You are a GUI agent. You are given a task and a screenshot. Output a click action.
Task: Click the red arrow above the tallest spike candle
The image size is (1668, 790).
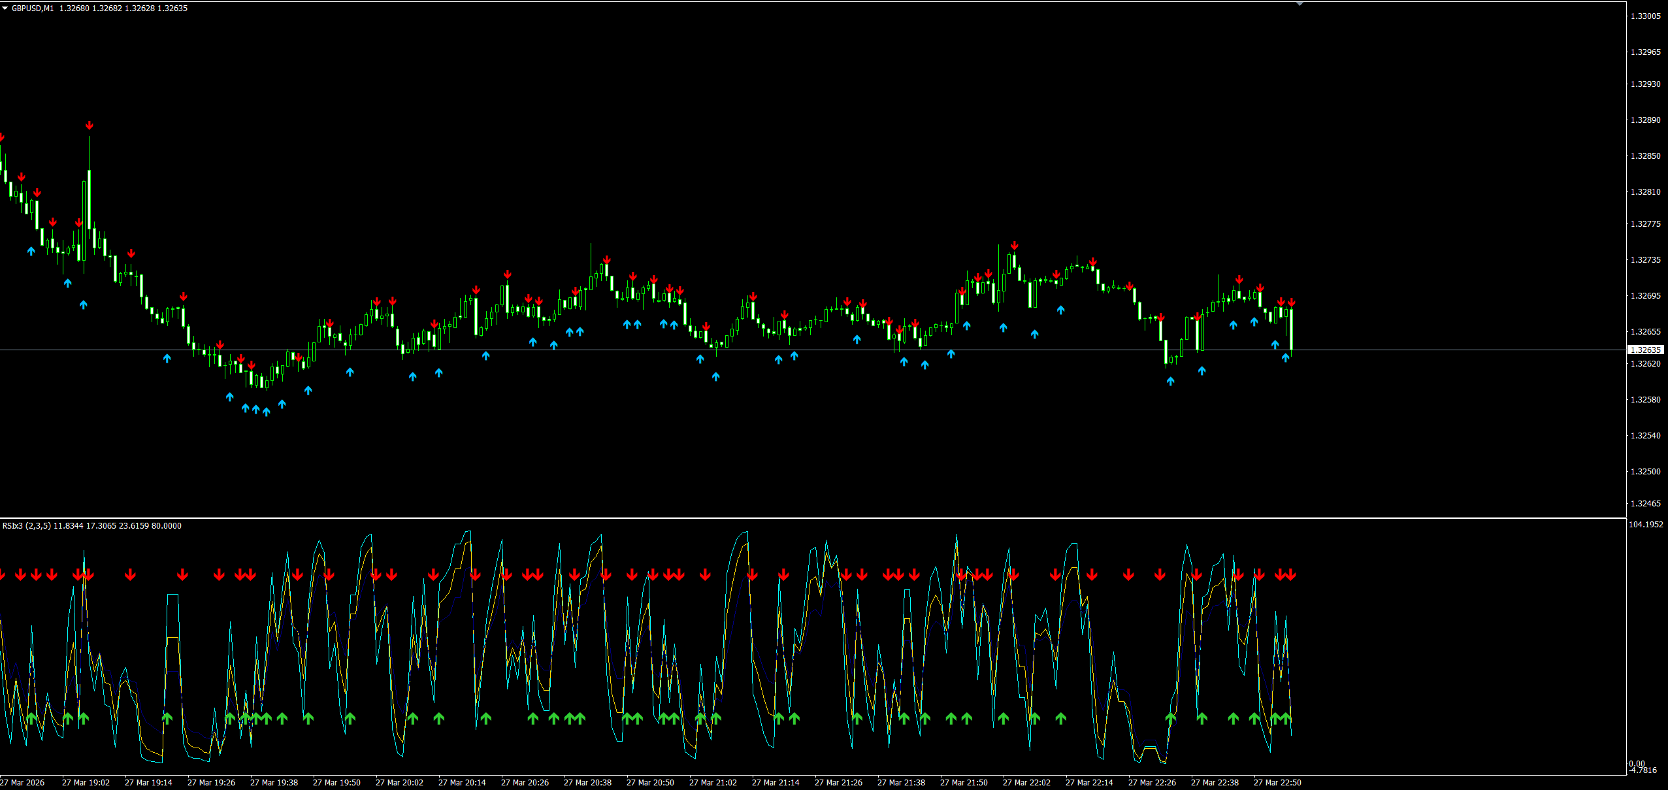tap(89, 125)
